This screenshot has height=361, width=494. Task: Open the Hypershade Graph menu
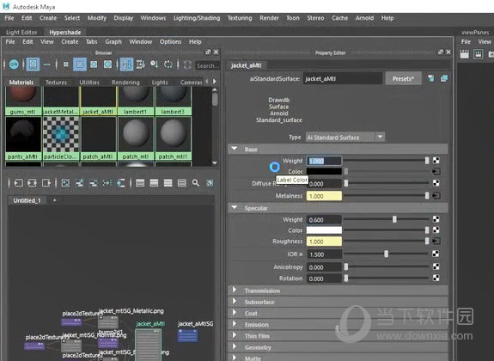pyautogui.click(x=113, y=41)
